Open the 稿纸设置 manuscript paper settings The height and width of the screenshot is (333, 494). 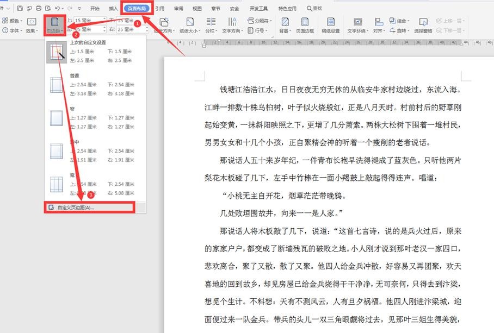[330, 24]
